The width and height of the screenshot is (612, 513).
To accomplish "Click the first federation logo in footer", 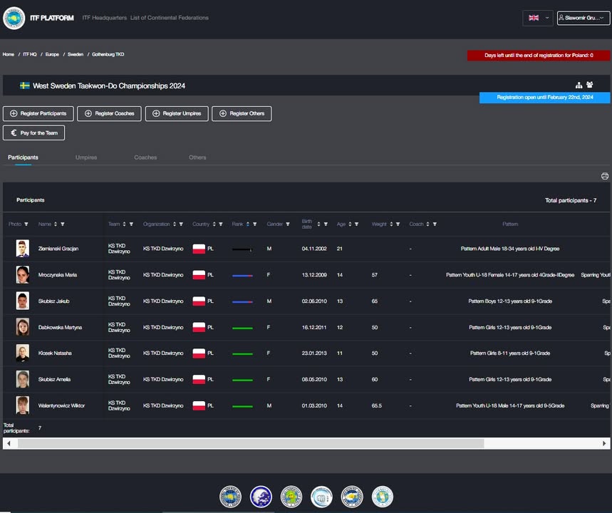I will 230,497.
